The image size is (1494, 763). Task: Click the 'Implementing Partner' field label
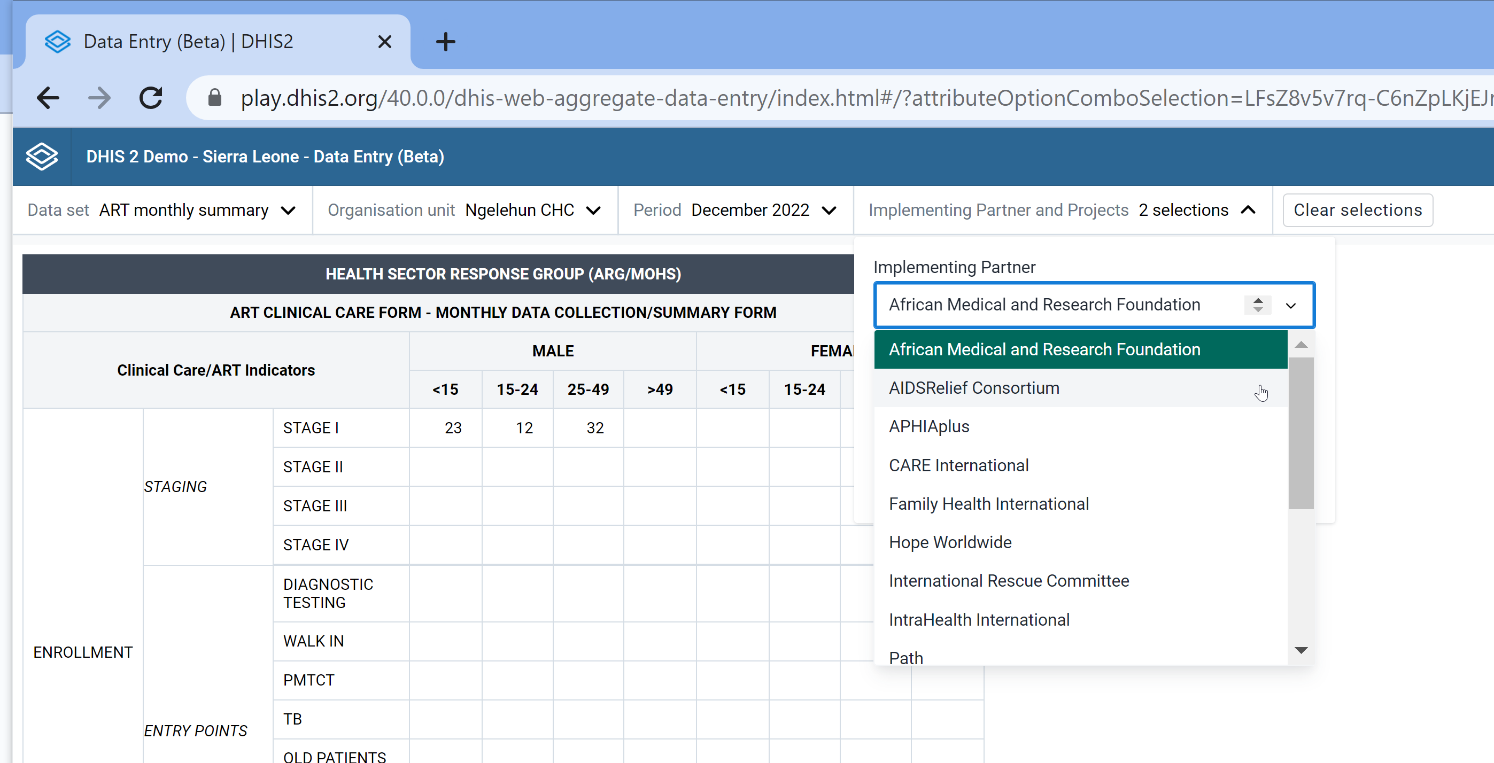(x=954, y=267)
